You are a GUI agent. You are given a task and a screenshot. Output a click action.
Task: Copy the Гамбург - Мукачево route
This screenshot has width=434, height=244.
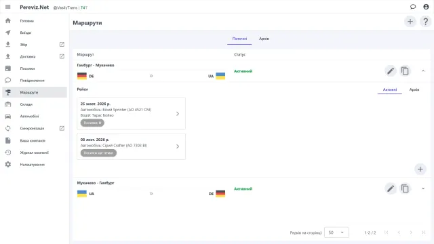(405, 71)
